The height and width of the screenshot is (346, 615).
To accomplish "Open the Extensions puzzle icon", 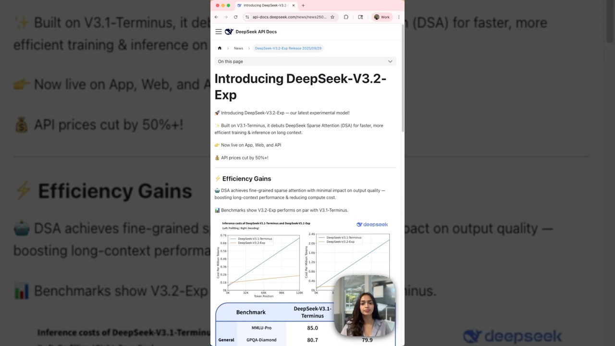I will point(346,17).
